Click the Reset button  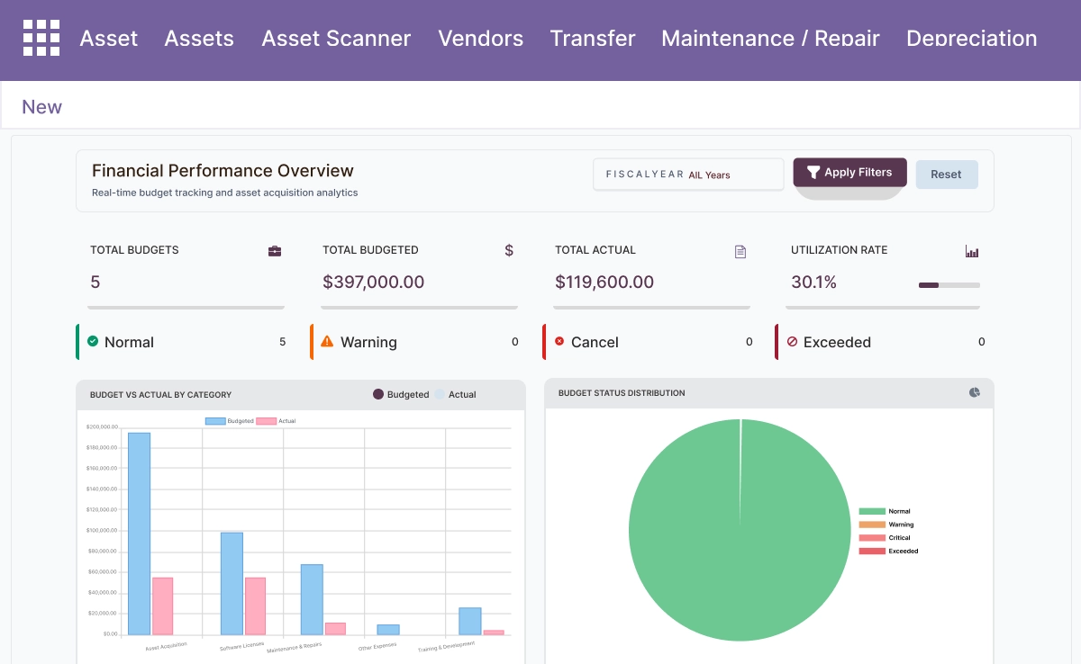(x=946, y=175)
